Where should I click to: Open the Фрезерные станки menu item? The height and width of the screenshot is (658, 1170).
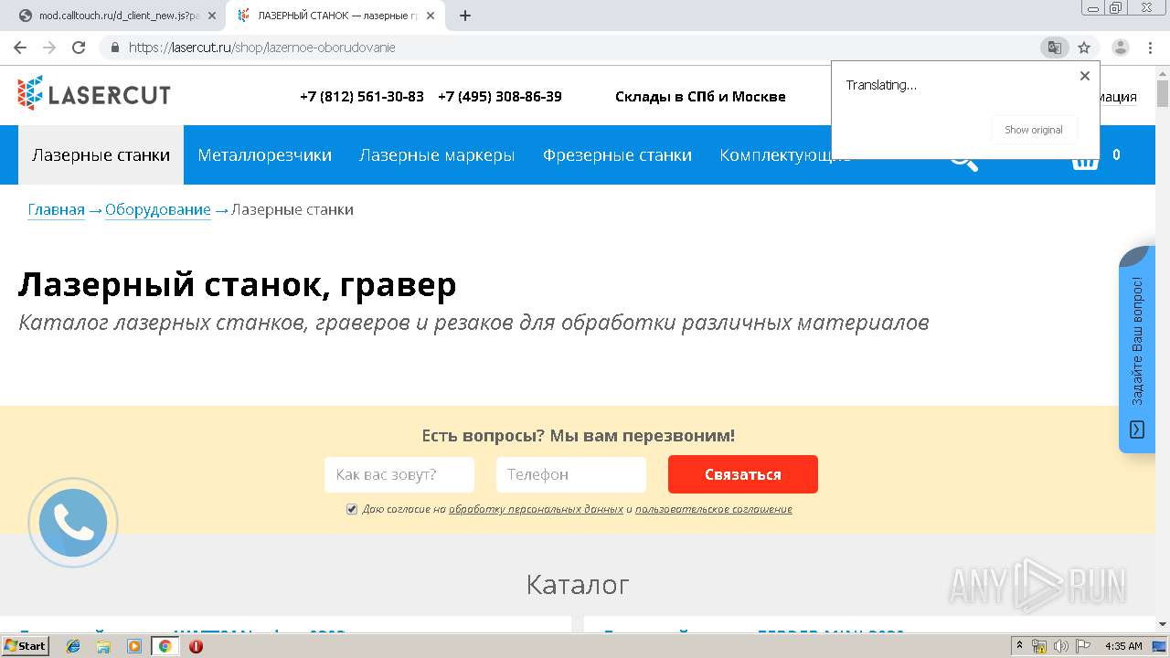click(x=617, y=154)
